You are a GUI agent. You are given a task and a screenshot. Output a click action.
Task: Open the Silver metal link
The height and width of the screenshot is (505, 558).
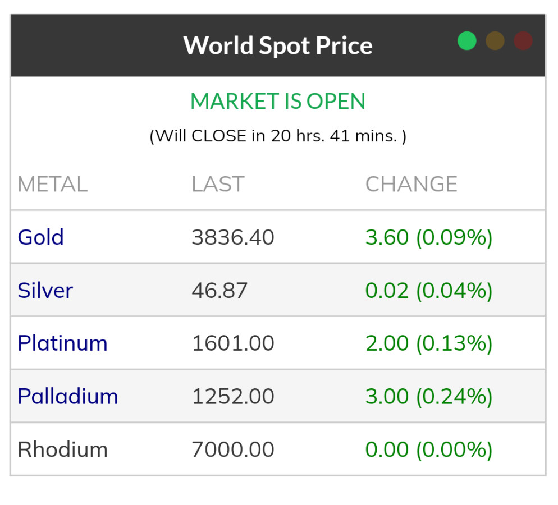(x=45, y=291)
